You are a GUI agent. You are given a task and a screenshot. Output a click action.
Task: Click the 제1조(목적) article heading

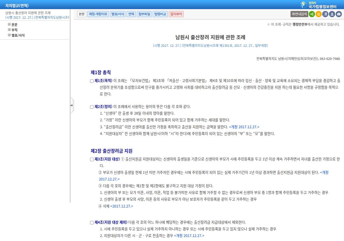tap(103, 81)
